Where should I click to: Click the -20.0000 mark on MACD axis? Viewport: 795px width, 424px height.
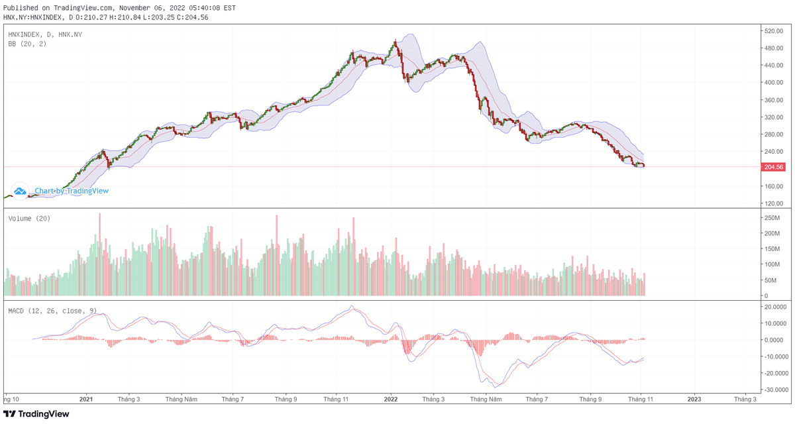[x=775, y=373]
